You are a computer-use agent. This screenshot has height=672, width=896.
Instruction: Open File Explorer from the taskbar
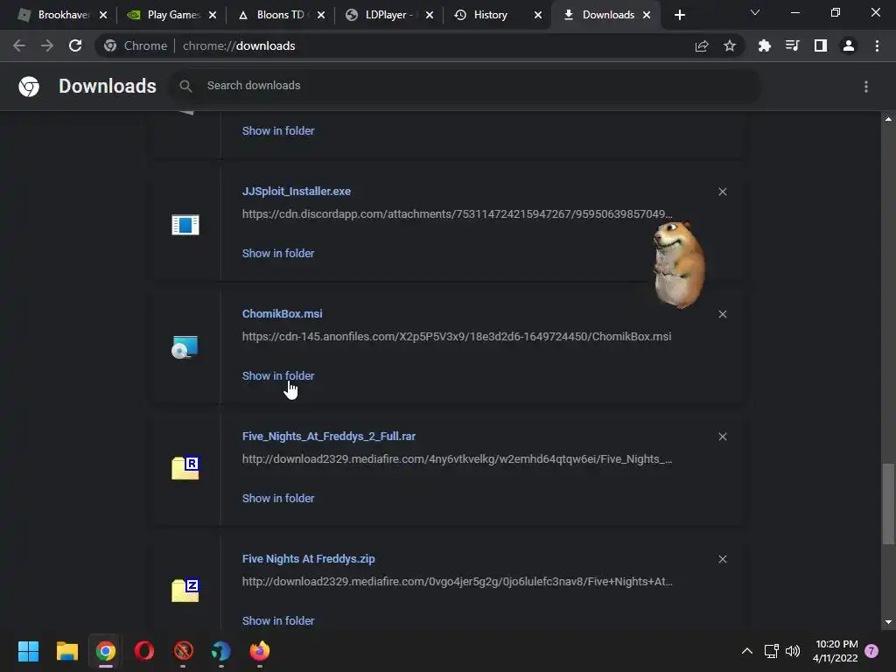tap(66, 651)
